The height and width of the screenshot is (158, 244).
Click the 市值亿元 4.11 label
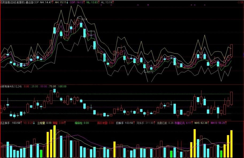pyautogui.click(x=183, y=123)
